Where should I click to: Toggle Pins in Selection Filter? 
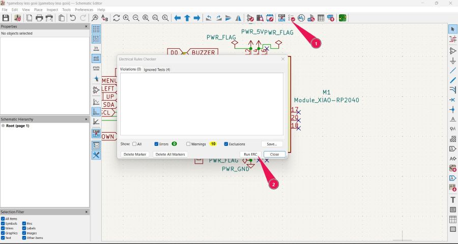24,224
